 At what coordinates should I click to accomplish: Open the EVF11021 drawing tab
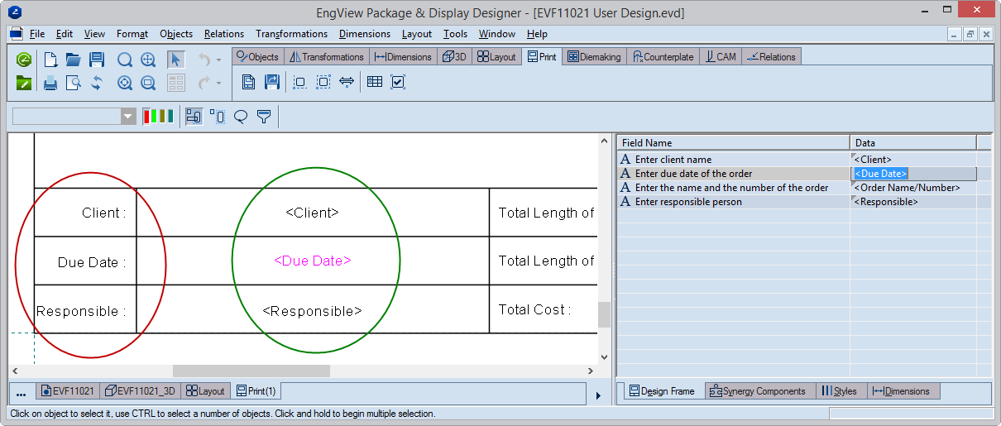(x=69, y=390)
